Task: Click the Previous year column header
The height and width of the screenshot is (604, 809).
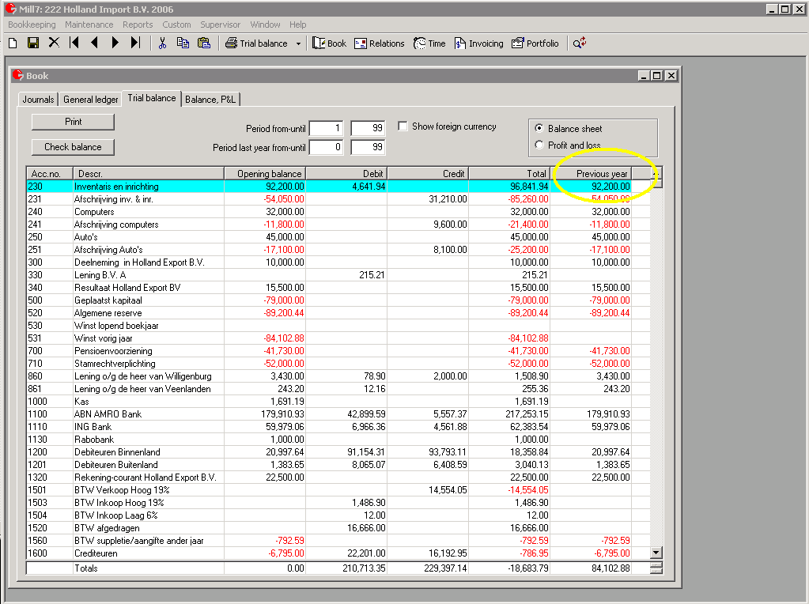Action: [591, 174]
